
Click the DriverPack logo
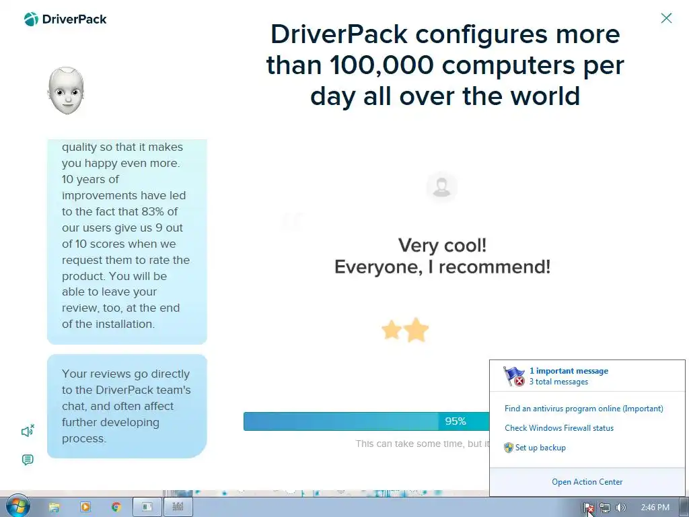click(x=65, y=20)
